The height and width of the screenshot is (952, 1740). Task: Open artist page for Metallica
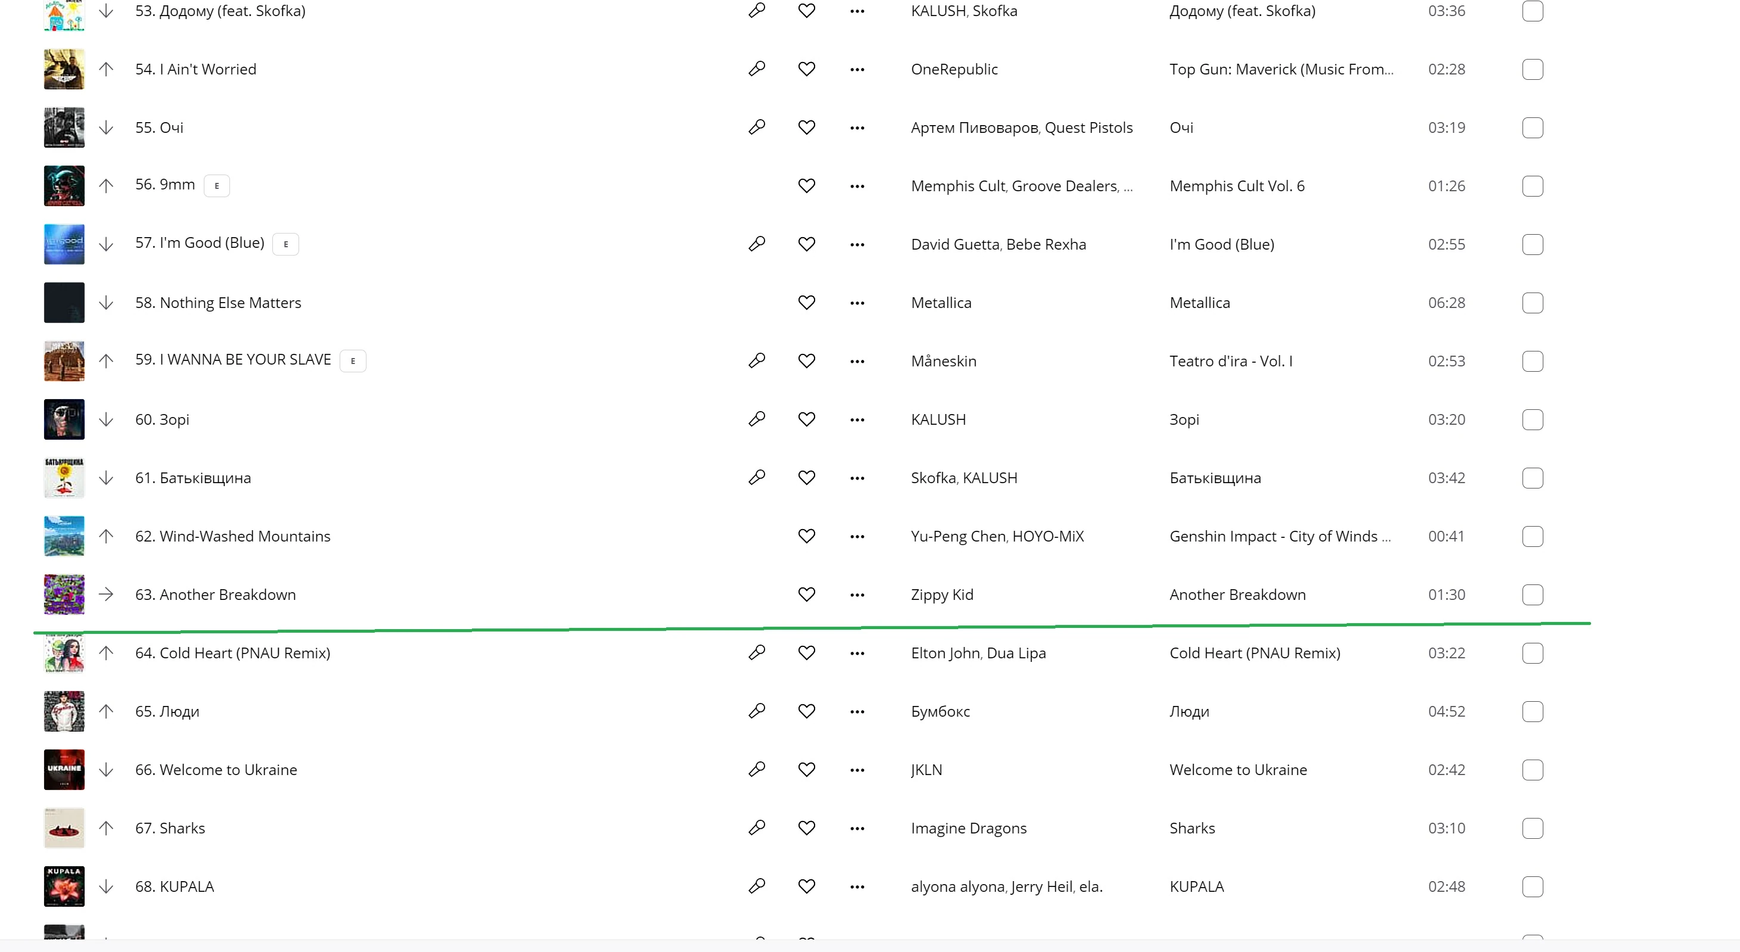click(x=941, y=303)
